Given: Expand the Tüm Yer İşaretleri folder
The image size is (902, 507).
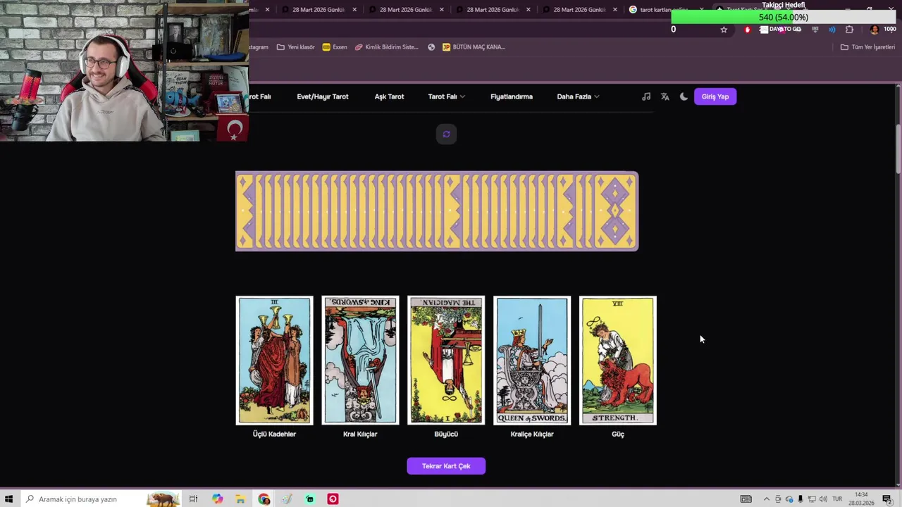Looking at the screenshot, I should click(x=867, y=47).
